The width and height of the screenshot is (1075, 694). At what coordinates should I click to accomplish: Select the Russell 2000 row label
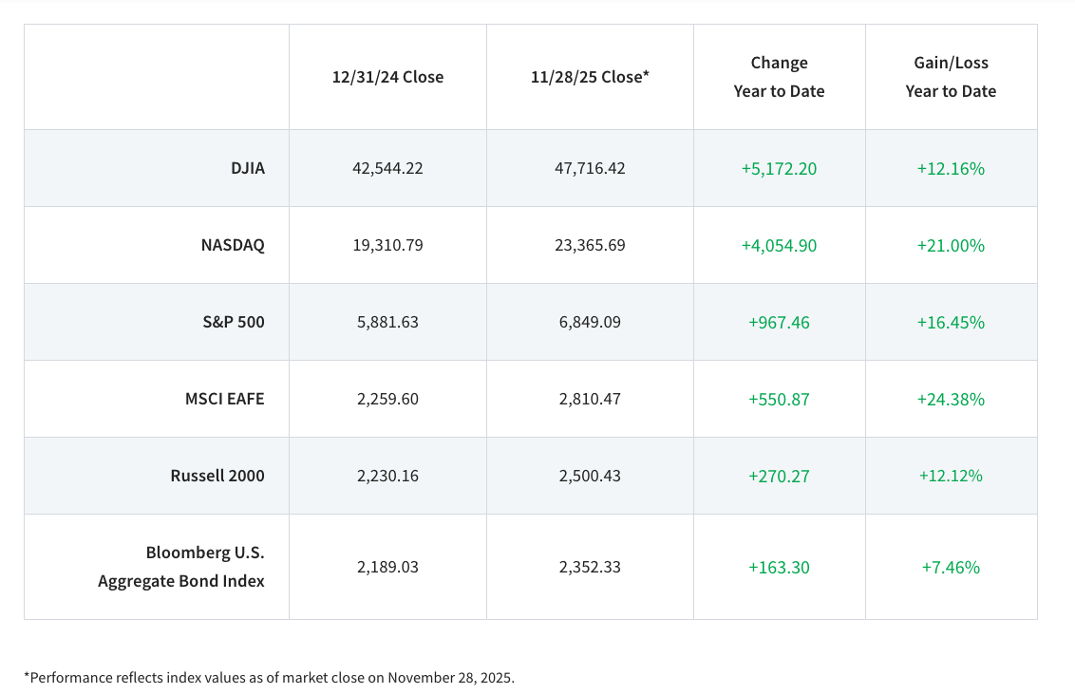click(217, 475)
